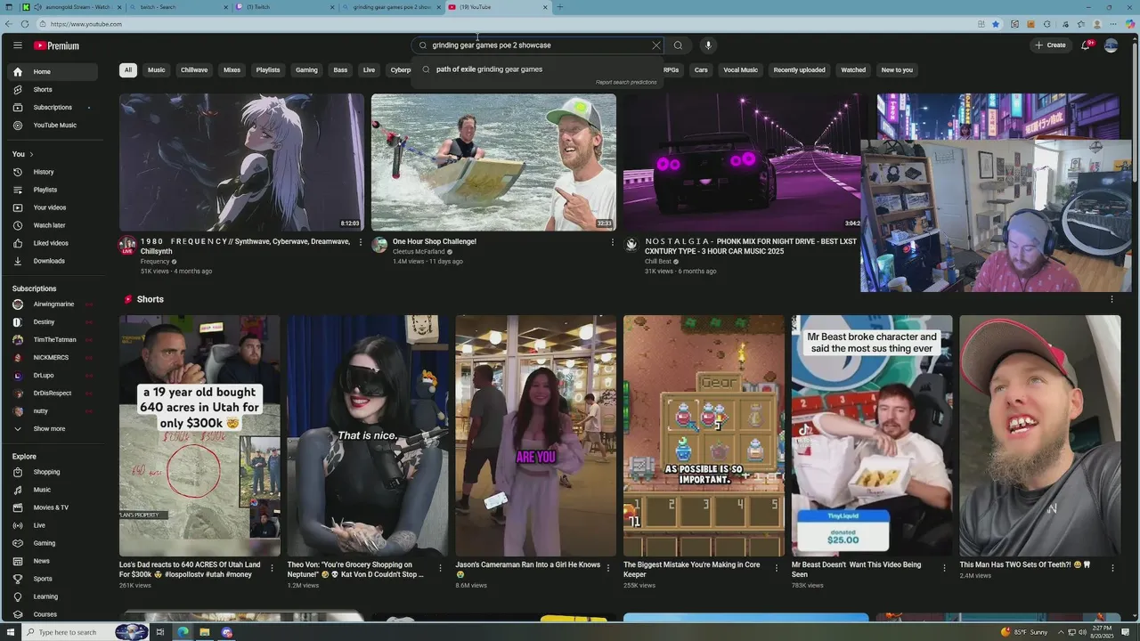Screen dimensions: 1140x641
Task: Open the Nostalgia phonk mix video title
Action: (751, 247)
